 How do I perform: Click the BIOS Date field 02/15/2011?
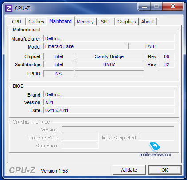(109, 110)
